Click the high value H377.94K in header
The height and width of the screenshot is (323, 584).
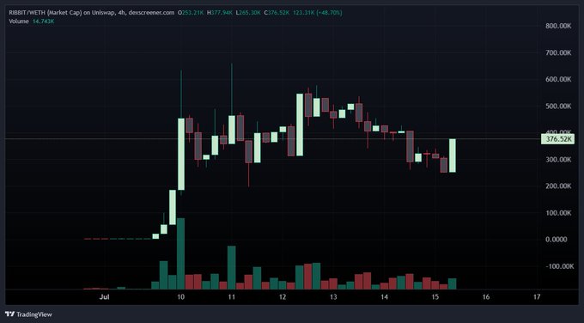(220, 13)
